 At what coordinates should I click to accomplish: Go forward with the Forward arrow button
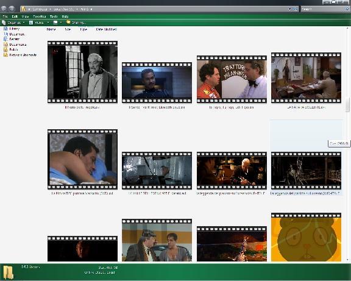[12, 9]
